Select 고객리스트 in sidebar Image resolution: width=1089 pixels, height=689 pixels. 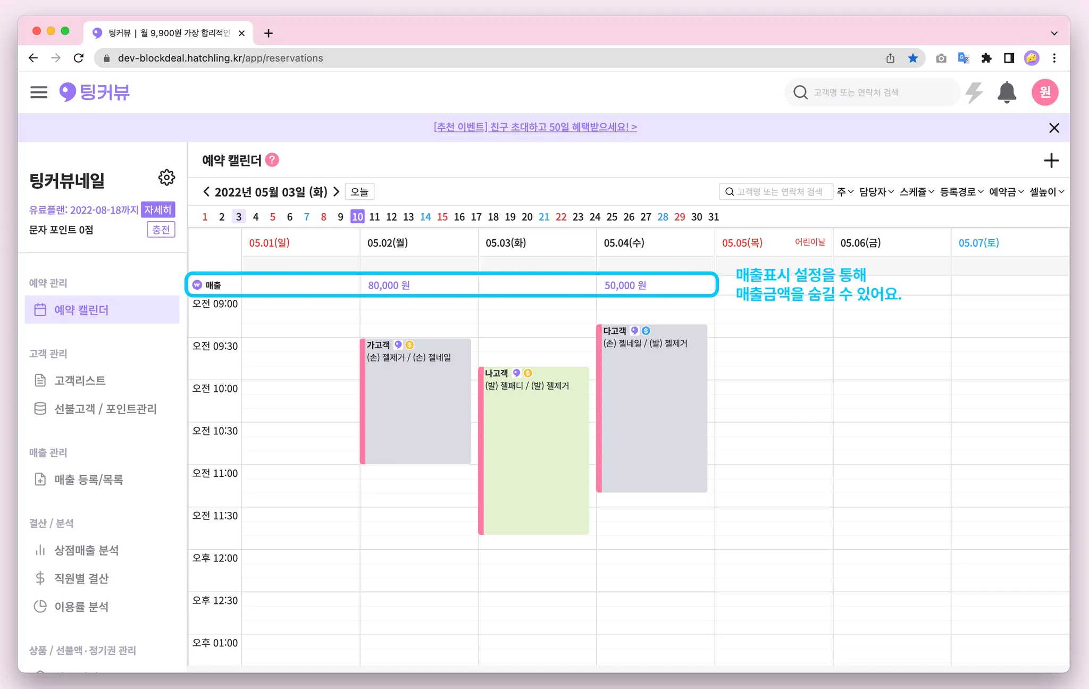pos(80,381)
